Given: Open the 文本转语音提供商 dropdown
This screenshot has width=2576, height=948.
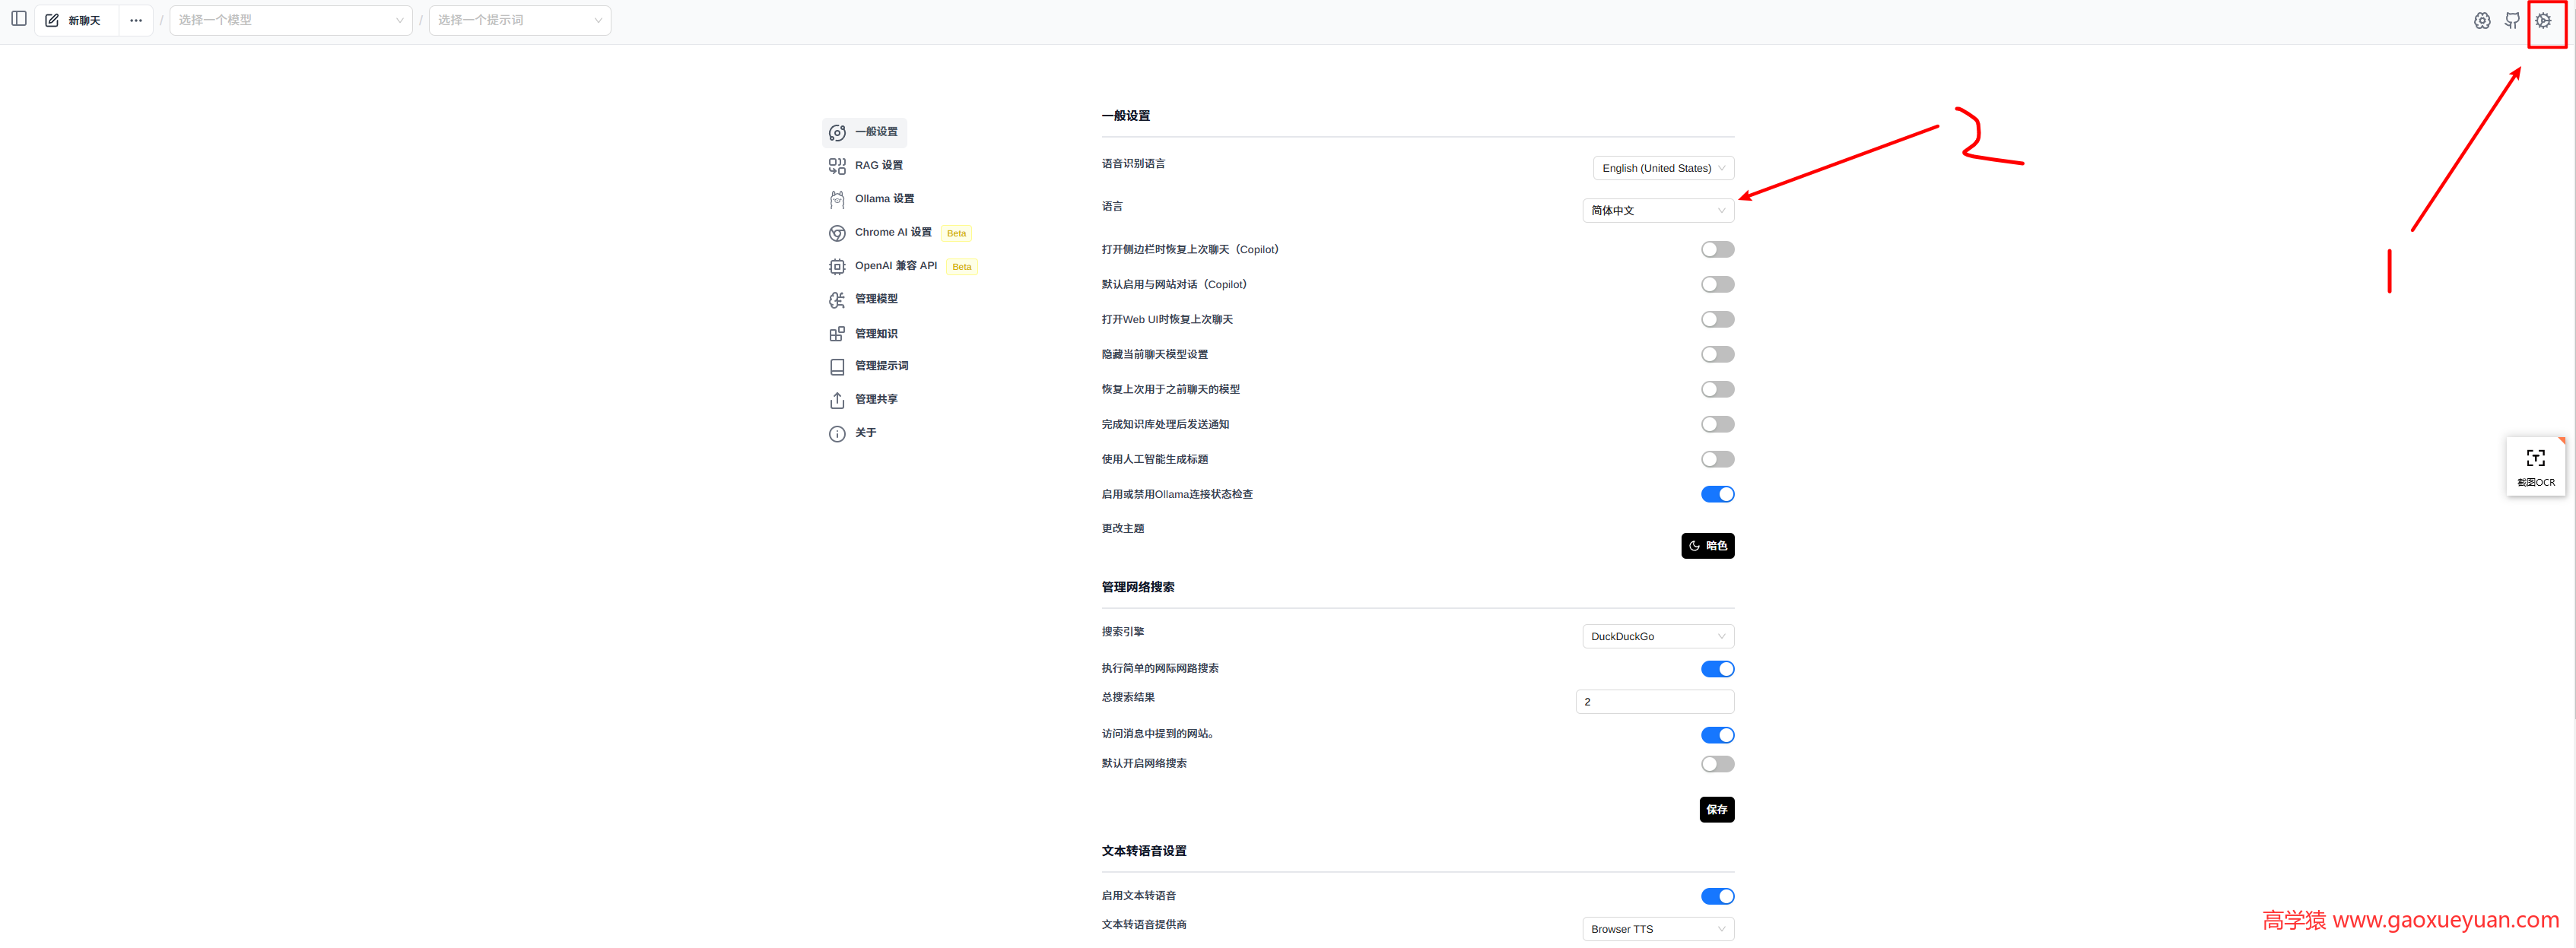Looking at the screenshot, I should pyautogui.click(x=1657, y=929).
